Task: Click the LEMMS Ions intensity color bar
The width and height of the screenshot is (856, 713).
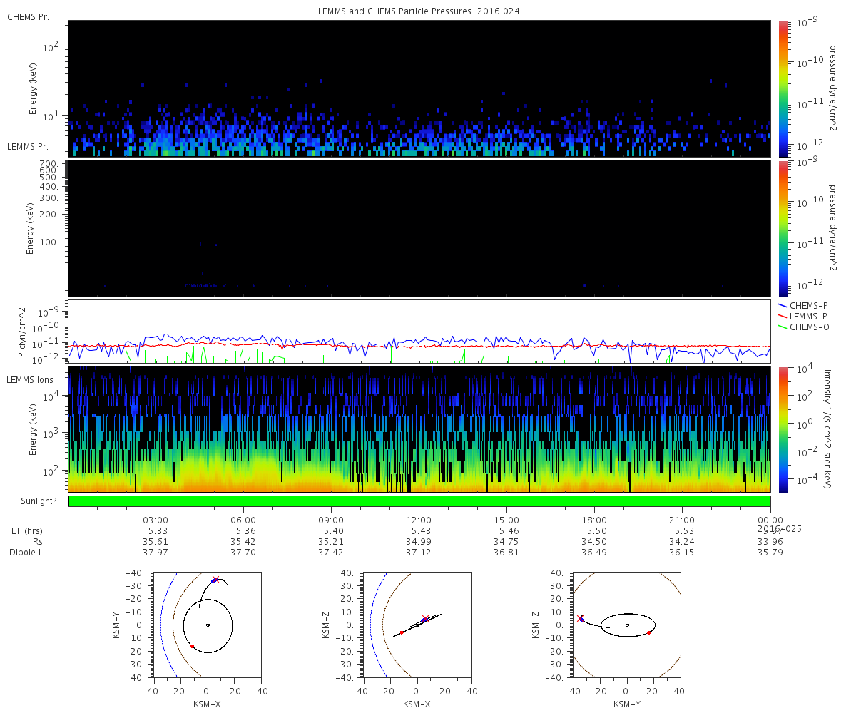Action: [783, 430]
